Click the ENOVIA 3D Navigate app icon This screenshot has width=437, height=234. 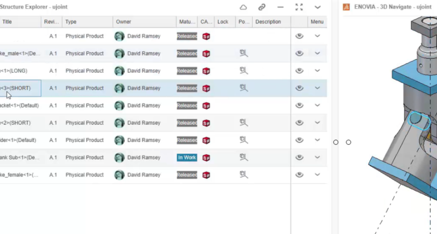coord(347,7)
